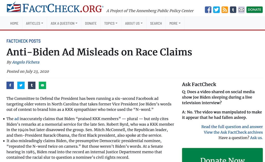Share article via Twitter share button

tap(21, 85)
